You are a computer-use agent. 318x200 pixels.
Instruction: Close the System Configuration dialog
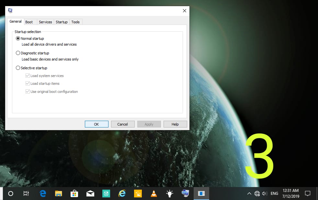click(x=184, y=11)
